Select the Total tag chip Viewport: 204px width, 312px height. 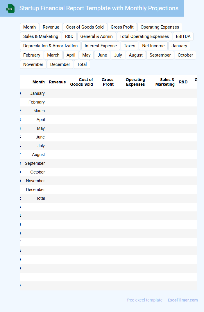[x=82, y=64]
